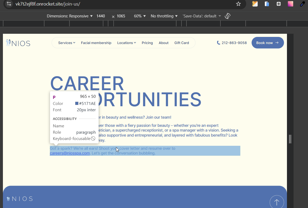The height and width of the screenshot is (208, 308).
Task: Click the #5171AE color swatch in tooltip
Action: click(77, 103)
